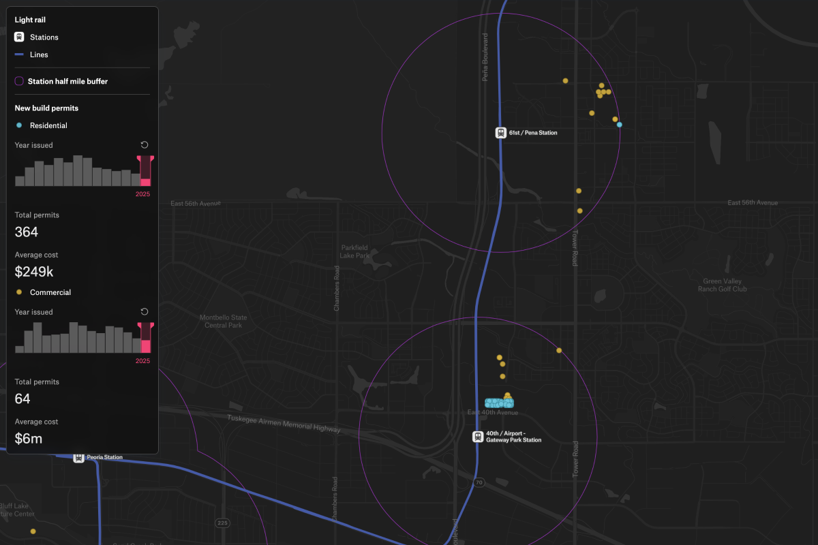Click the 225 highway shield
Viewport: 818px width, 545px height.
pos(222,523)
